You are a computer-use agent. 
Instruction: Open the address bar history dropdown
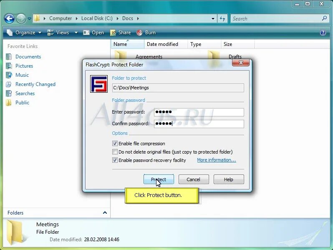pos(213,19)
